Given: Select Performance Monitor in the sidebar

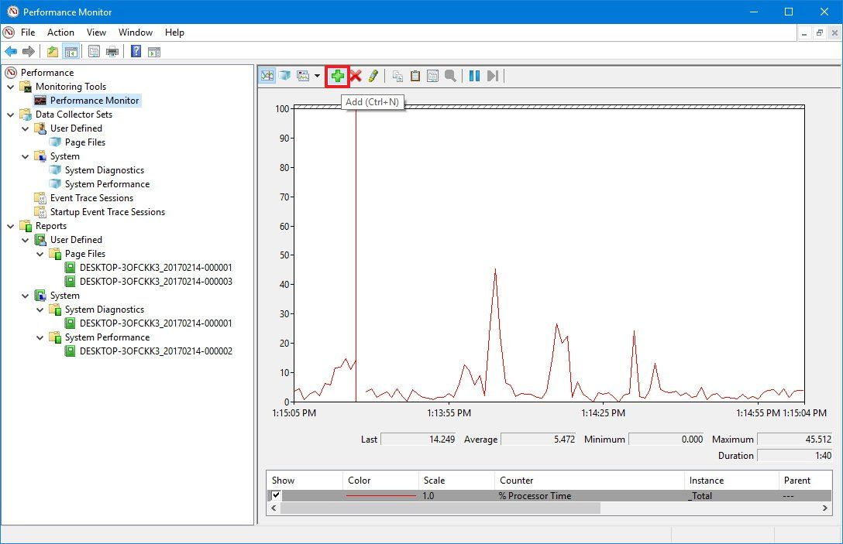Looking at the screenshot, I should tap(95, 100).
